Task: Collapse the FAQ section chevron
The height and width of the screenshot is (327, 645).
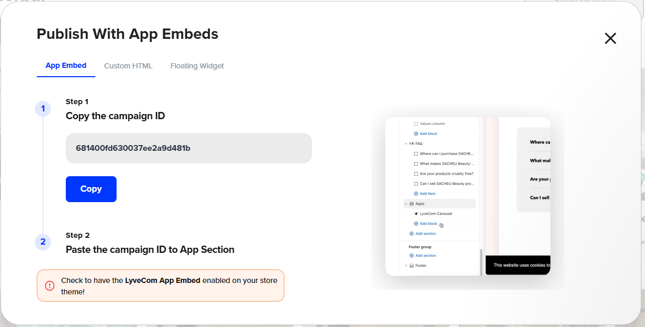Action: (x=406, y=144)
